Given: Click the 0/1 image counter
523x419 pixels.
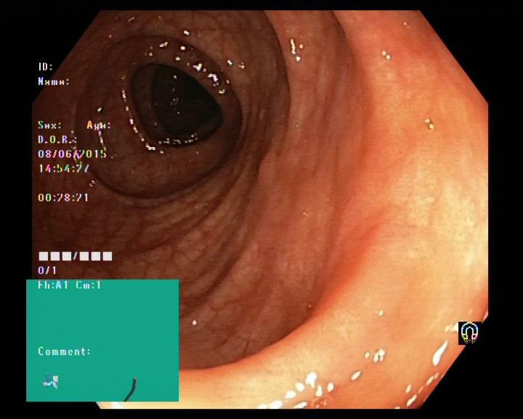Looking at the screenshot, I should (47, 270).
